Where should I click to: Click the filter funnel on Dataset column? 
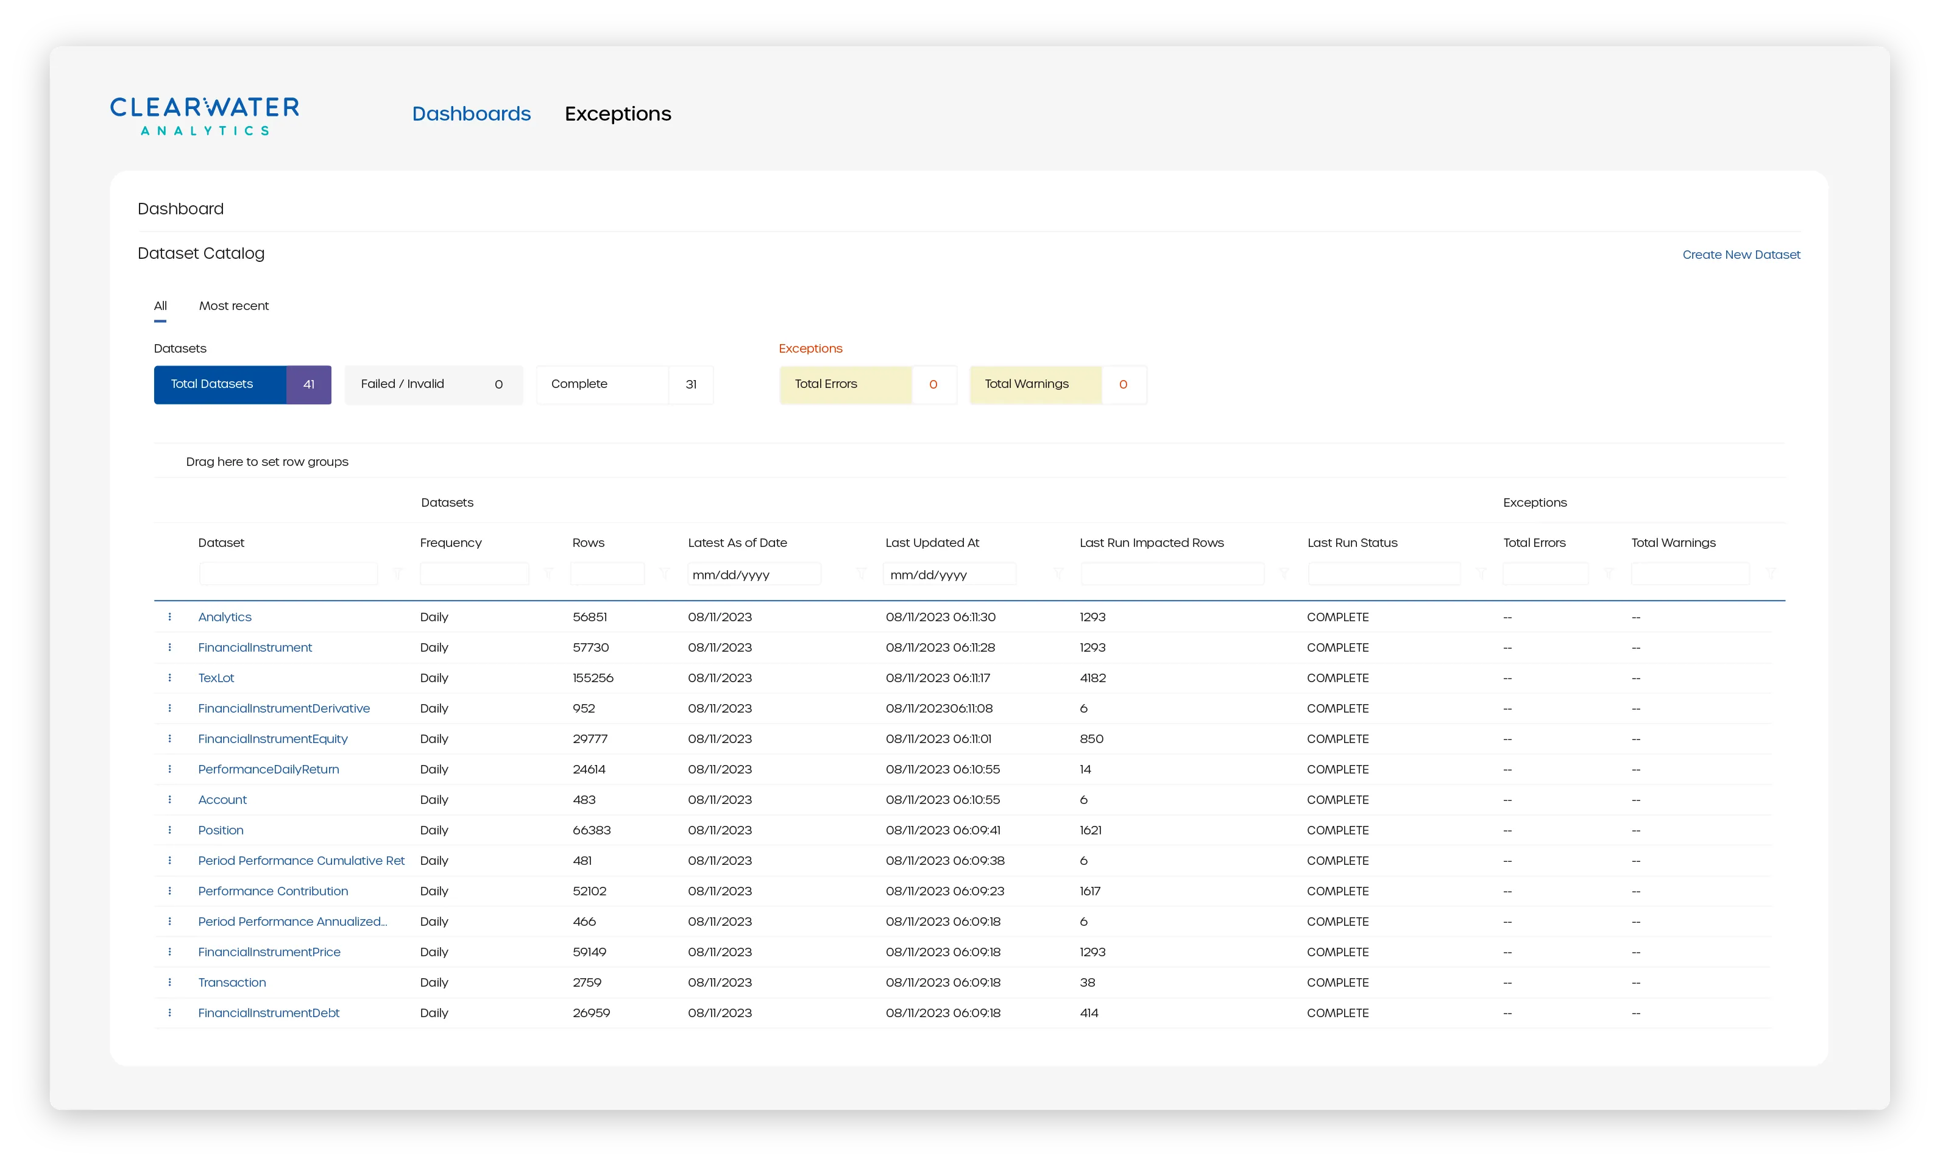pos(399,573)
